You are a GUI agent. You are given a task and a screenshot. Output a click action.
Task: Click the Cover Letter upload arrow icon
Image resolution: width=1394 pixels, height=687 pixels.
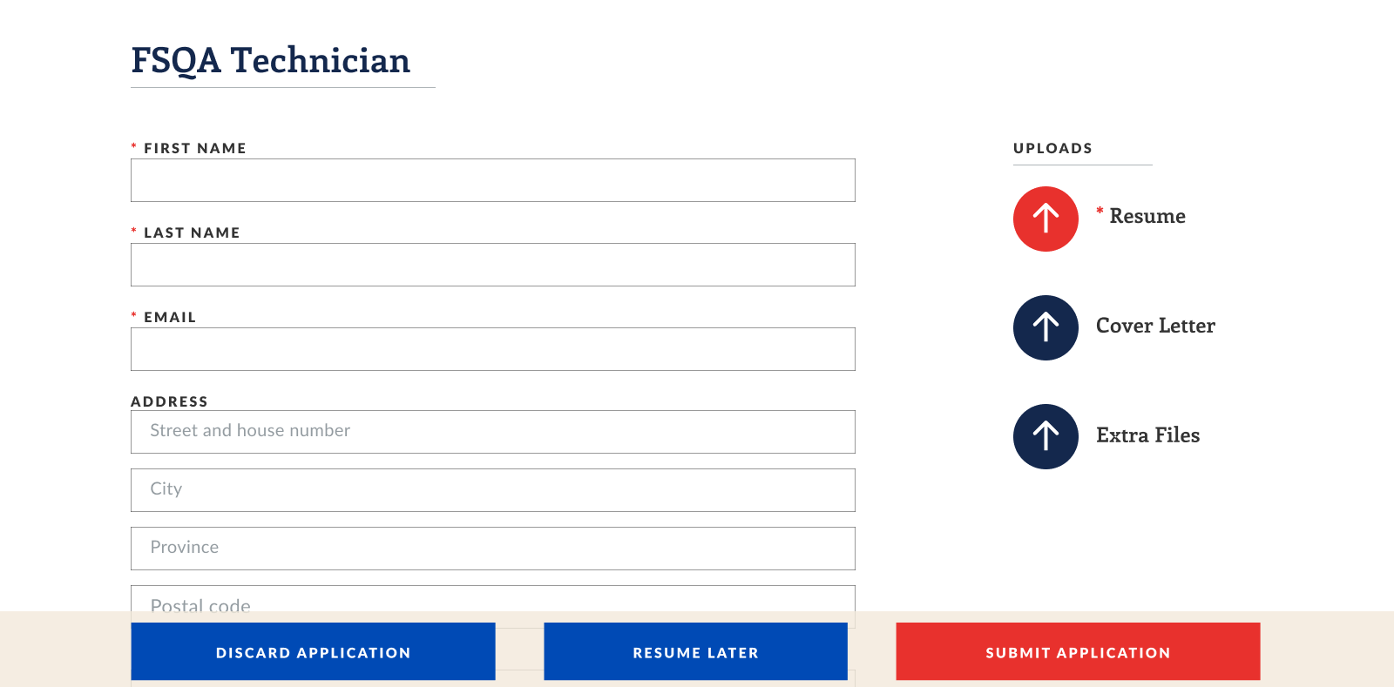point(1045,327)
